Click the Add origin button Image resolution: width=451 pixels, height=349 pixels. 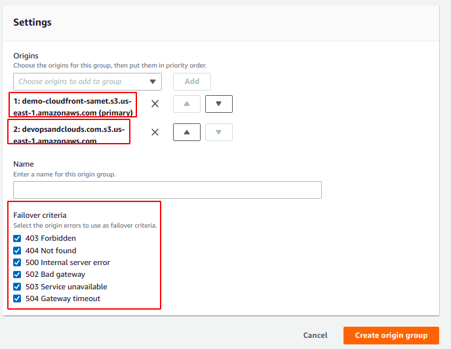tap(191, 81)
